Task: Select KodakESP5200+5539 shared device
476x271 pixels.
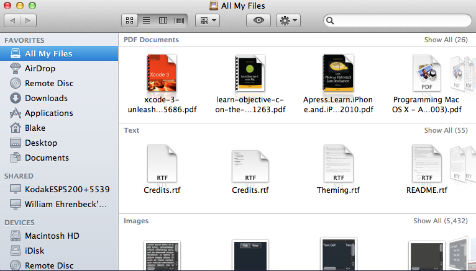Action: point(59,189)
